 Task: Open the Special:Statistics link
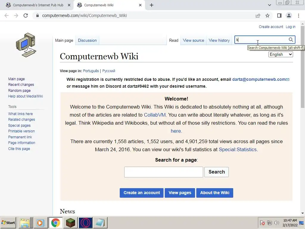pos(238,150)
